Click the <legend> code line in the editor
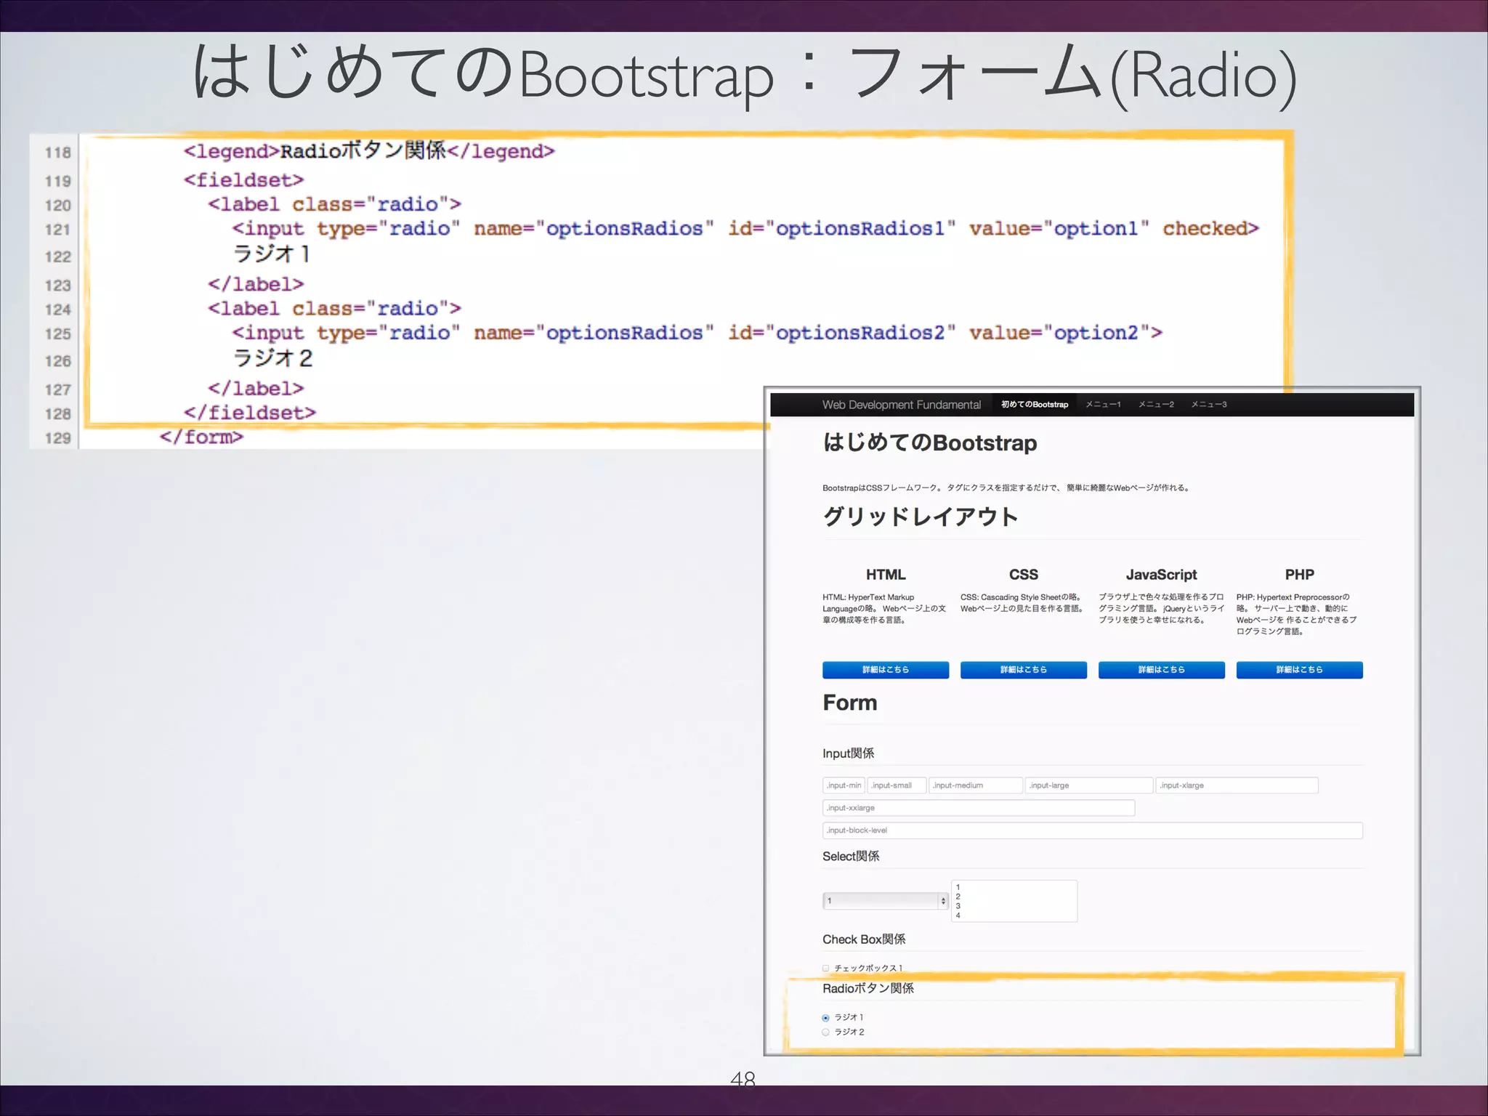 coord(369,151)
